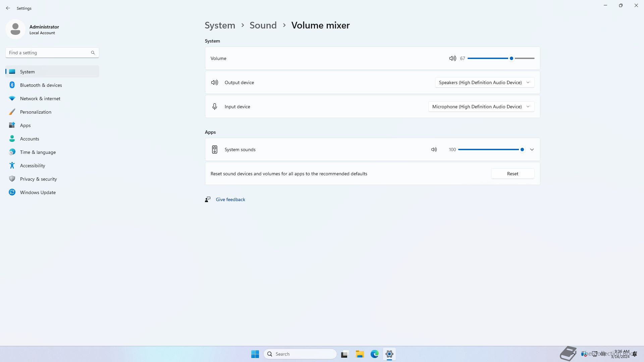Click the search magnifier in Find a setting
Image resolution: width=644 pixels, height=362 pixels.
pos(93,53)
